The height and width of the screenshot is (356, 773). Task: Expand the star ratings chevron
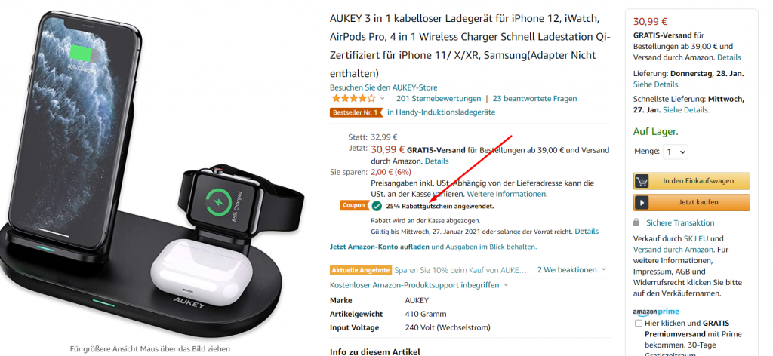pos(382,99)
